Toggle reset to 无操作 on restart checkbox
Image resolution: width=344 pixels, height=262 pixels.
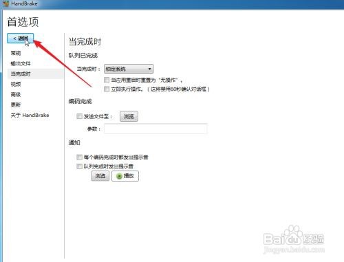coord(107,80)
